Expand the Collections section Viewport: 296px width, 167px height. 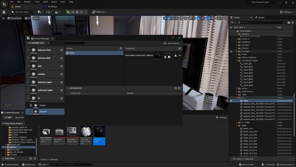pyautogui.click(x=3, y=159)
